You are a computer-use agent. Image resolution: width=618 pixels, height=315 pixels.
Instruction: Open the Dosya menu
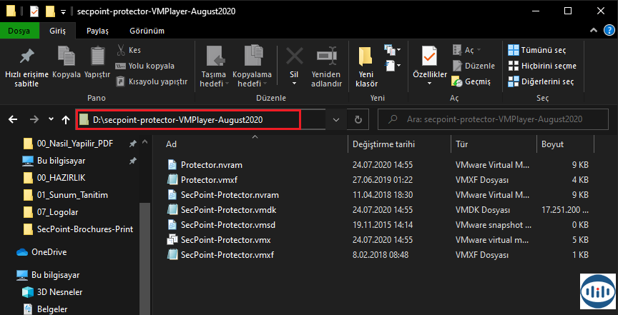[x=19, y=31]
